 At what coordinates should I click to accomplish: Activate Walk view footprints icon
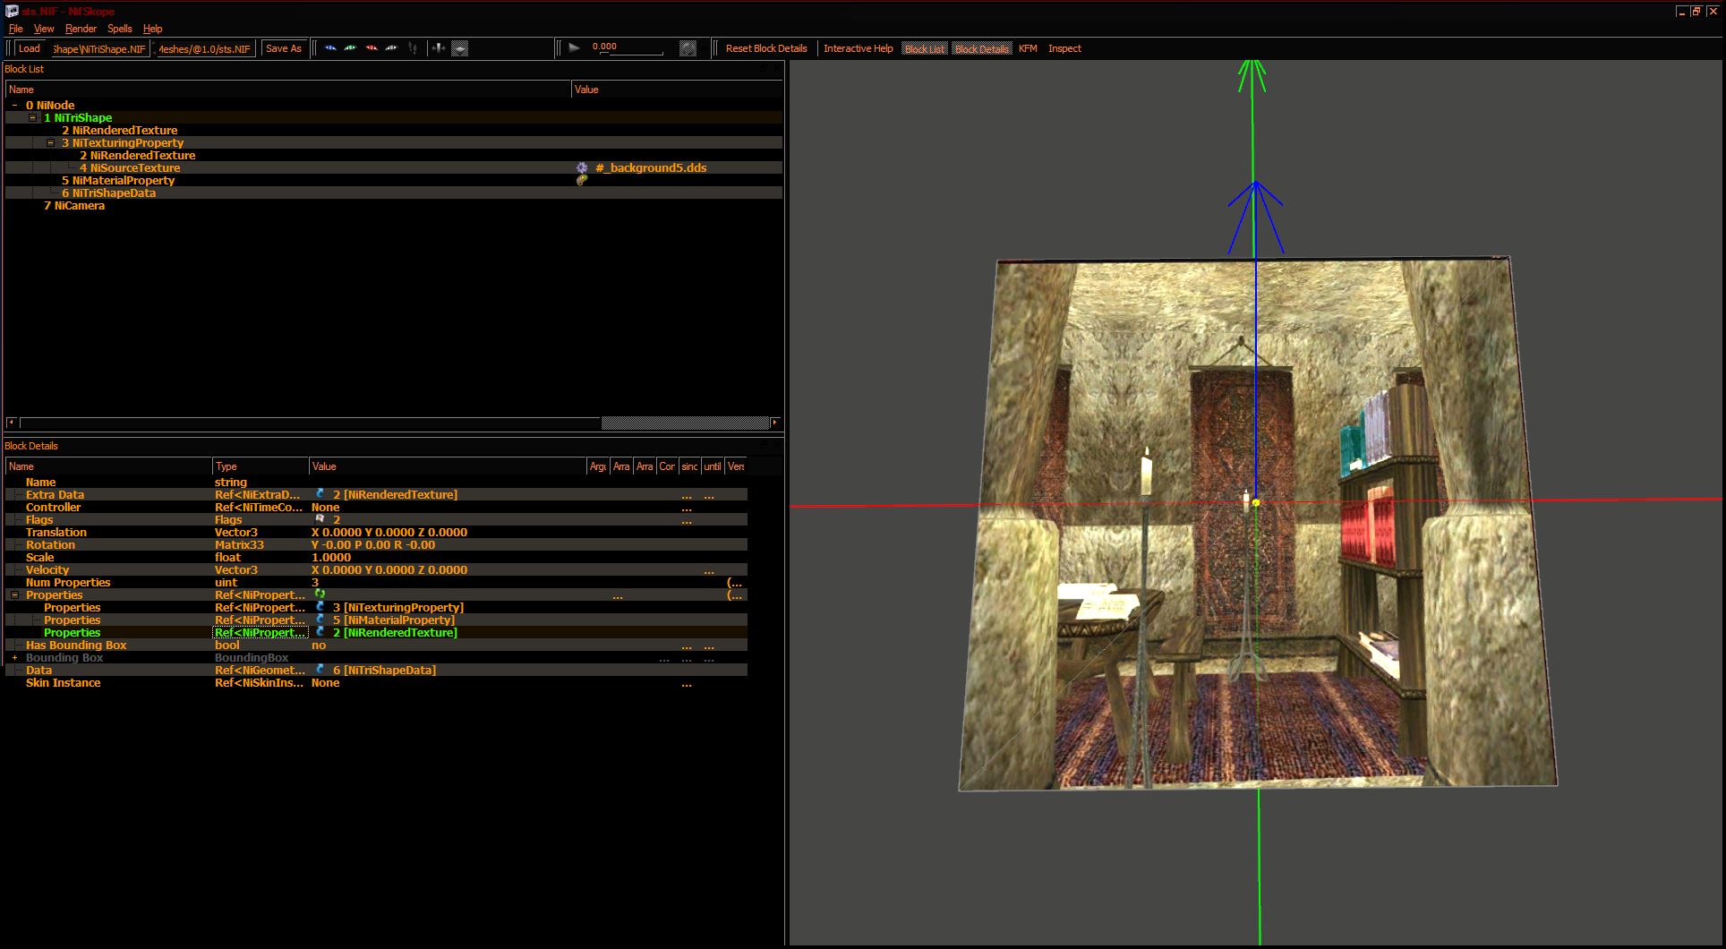412,48
